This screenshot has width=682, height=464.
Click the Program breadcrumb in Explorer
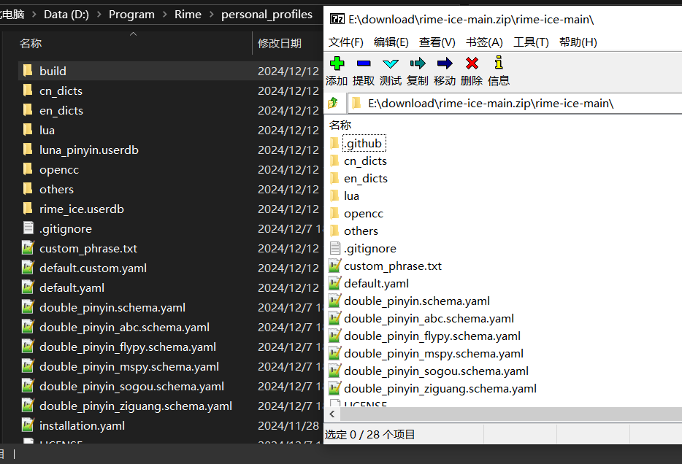point(131,15)
